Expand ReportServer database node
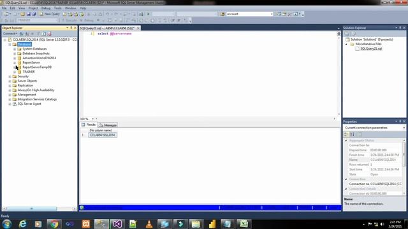 click(x=15, y=62)
